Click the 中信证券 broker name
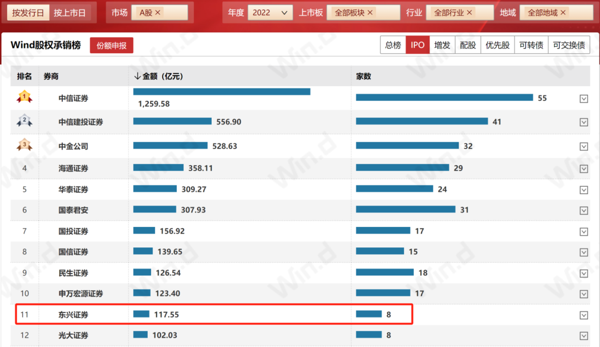This screenshot has width=600, height=347. pos(73,98)
